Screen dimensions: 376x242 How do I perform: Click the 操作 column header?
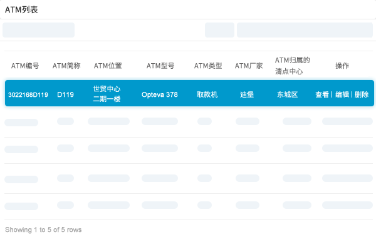(342, 66)
